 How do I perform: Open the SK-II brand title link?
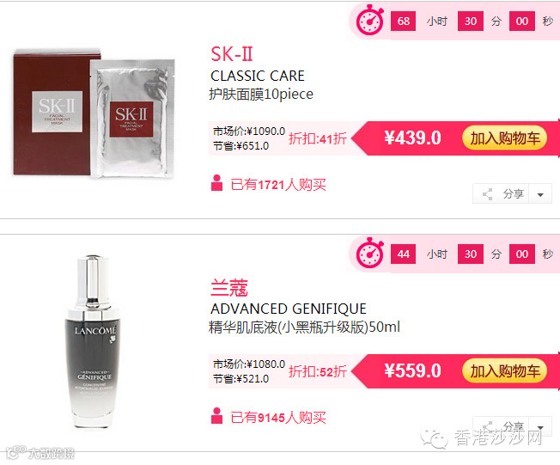(231, 54)
